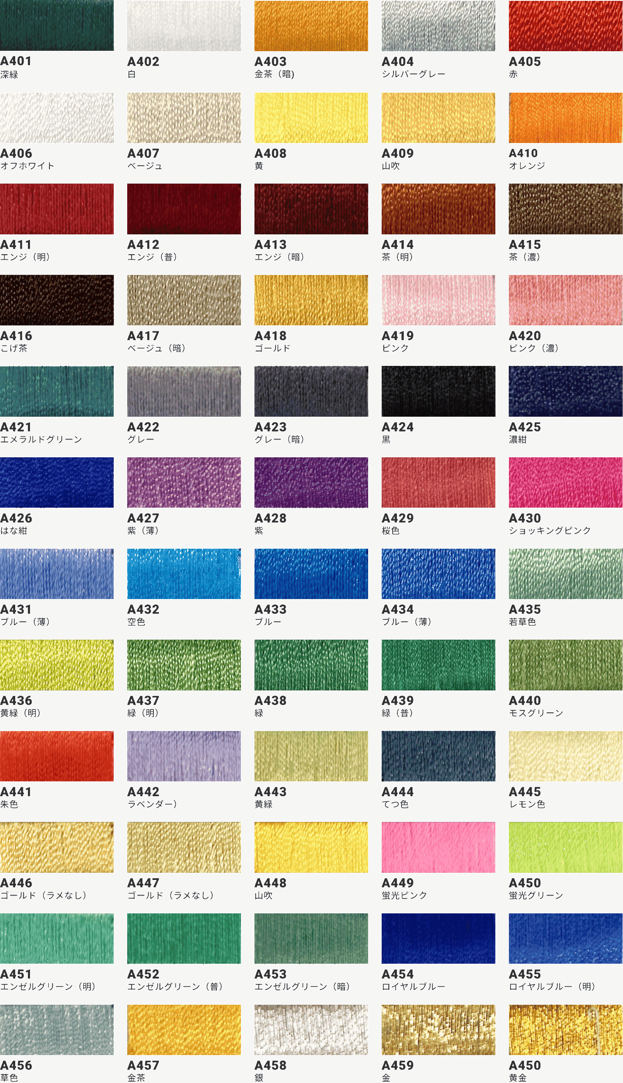The image size is (623, 1083).
Task: Click the A444 steel blue swatch
Action: (438, 756)
